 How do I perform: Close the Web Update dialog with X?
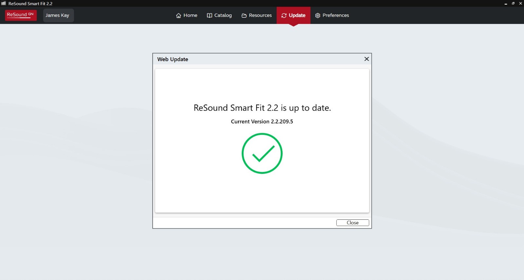(366, 59)
